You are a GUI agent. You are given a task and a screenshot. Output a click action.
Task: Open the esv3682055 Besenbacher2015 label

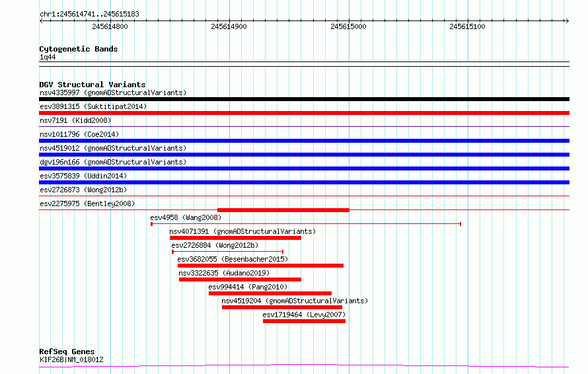pos(233,259)
